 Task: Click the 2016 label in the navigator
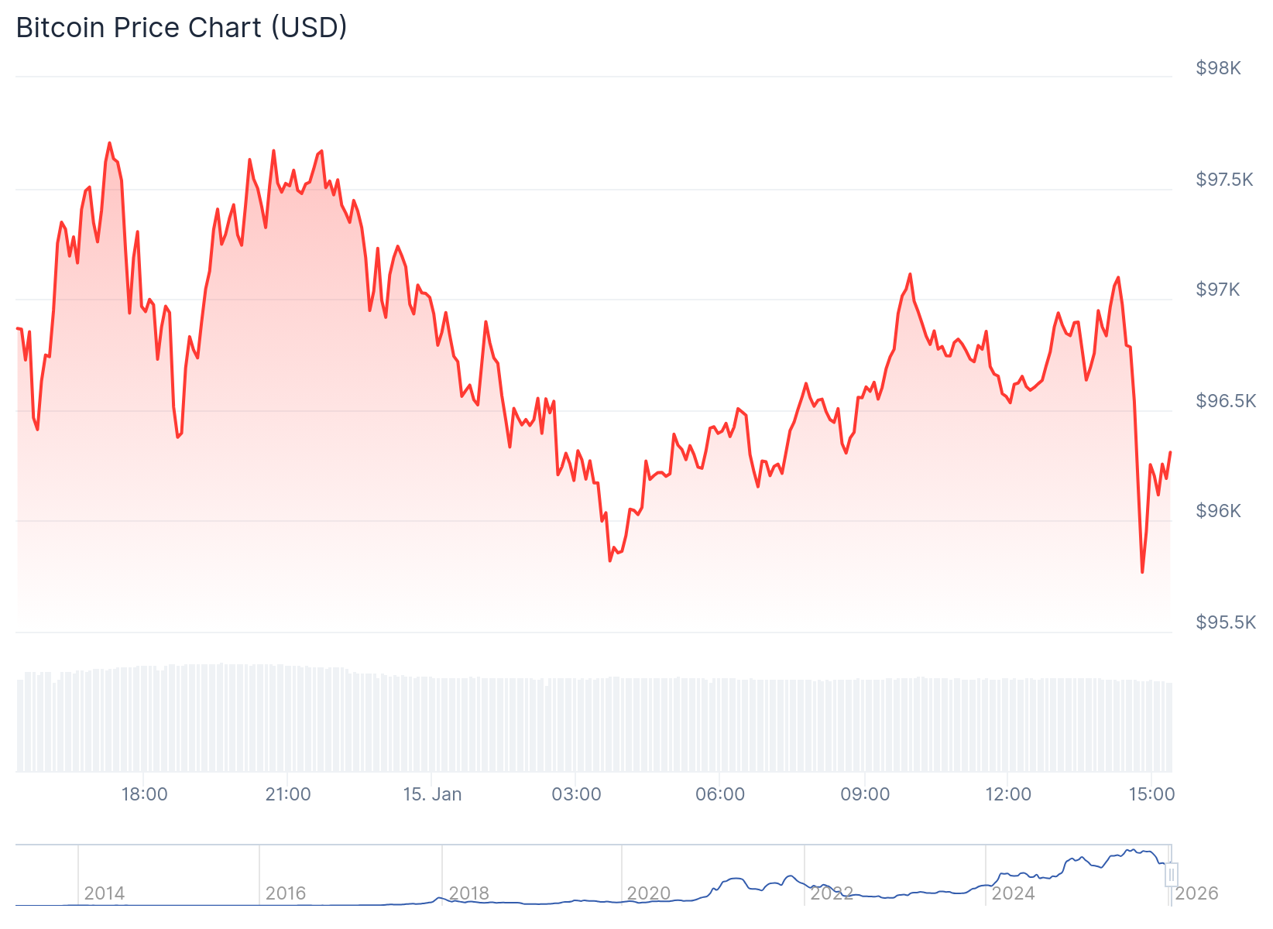(286, 893)
